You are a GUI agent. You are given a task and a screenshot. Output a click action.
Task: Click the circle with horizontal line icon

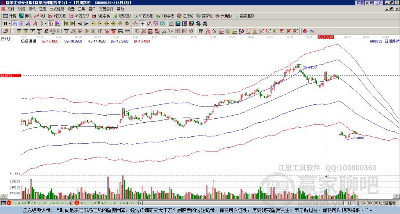pyautogui.click(x=53, y=31)
